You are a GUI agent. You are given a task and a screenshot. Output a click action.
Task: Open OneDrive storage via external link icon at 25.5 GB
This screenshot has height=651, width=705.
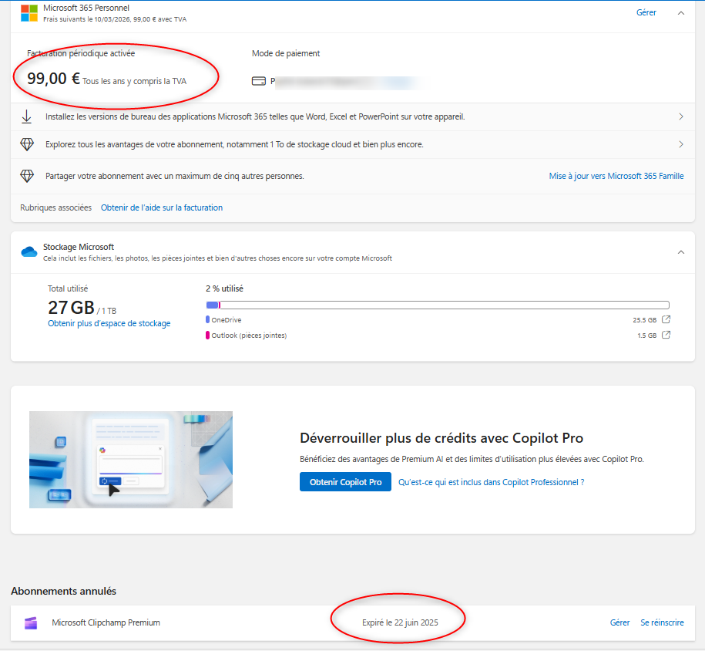point(666,319)
